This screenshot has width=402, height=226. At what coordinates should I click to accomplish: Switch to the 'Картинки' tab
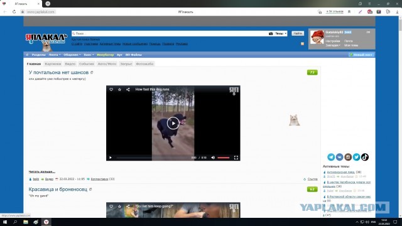(53, 64)
